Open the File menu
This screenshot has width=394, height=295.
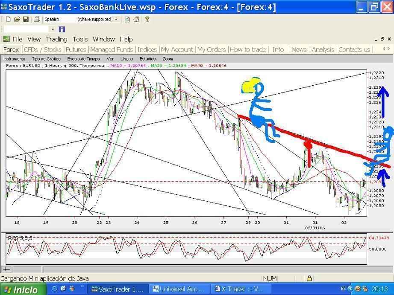18,39
